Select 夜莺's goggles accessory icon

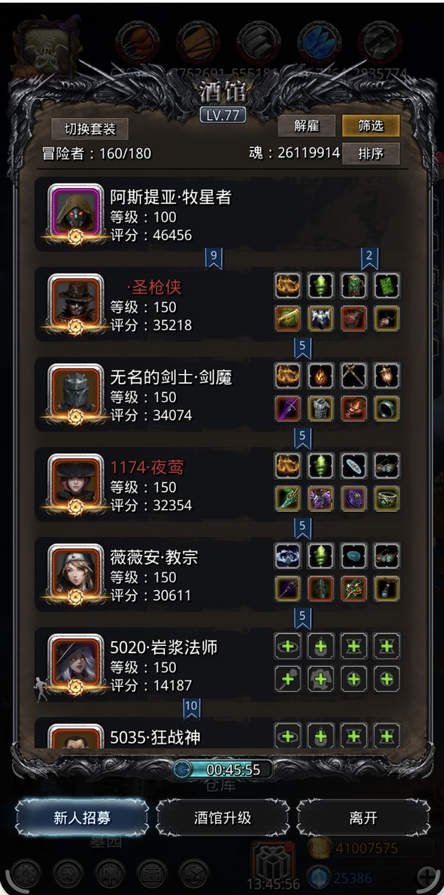click(386, 466)
